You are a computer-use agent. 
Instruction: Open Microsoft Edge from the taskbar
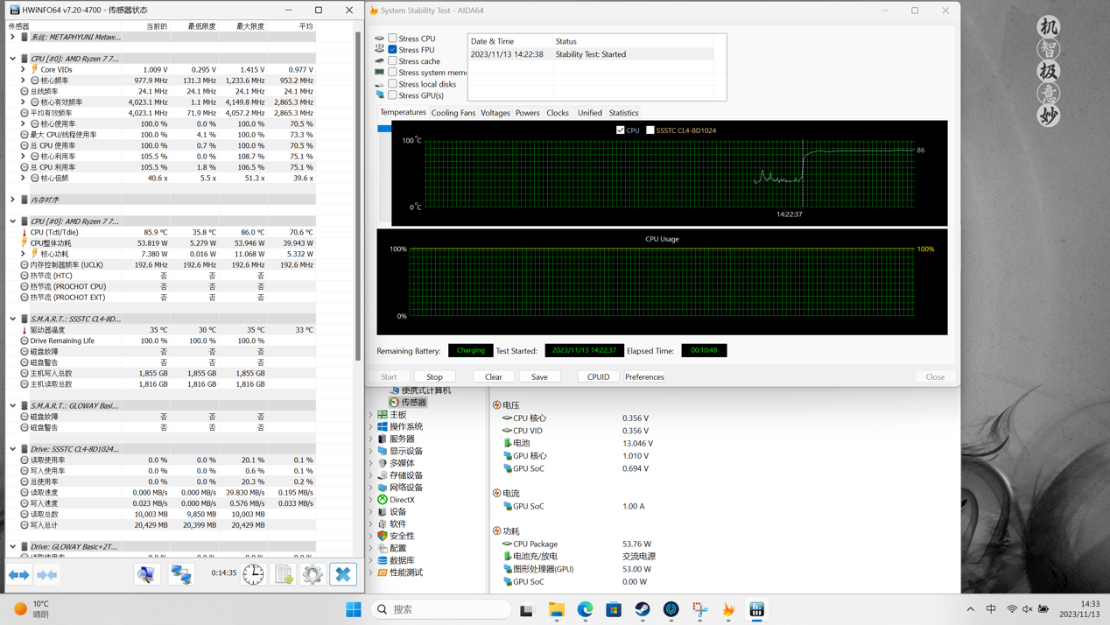pos(585,609)
